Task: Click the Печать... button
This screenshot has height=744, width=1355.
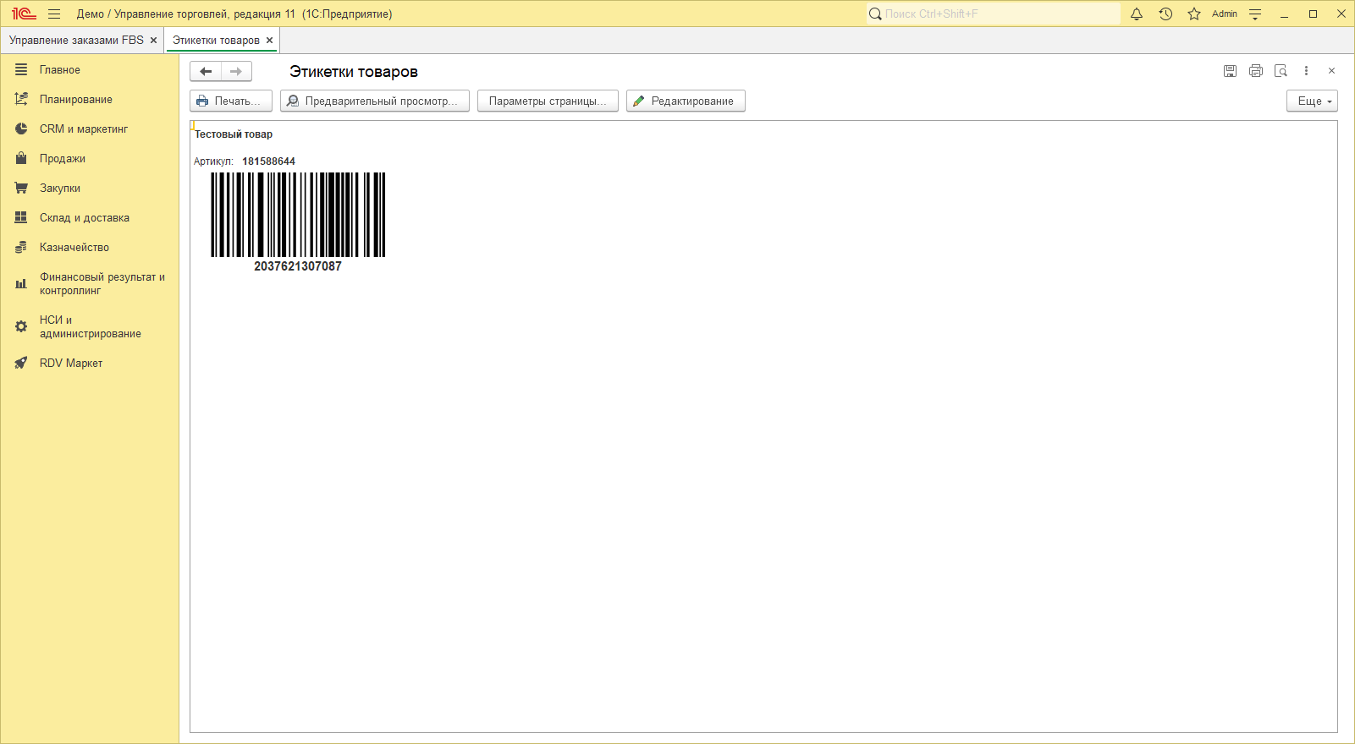Action: [231, 101]
